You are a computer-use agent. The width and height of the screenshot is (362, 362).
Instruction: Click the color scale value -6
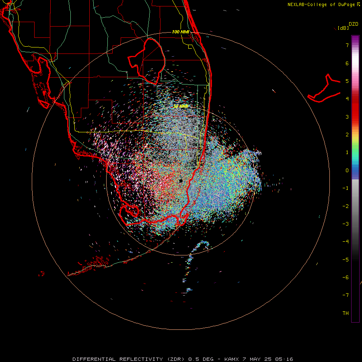coord(346,278)
